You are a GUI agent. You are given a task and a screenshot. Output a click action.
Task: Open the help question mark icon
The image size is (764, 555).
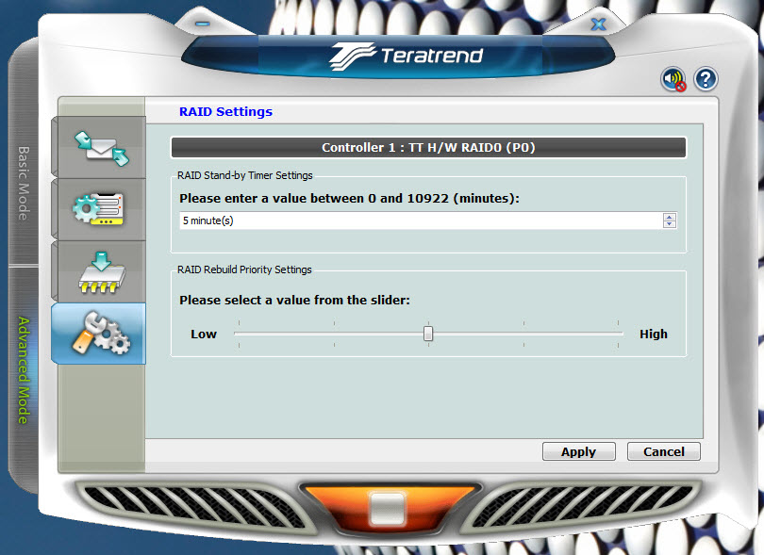(706, 79)
